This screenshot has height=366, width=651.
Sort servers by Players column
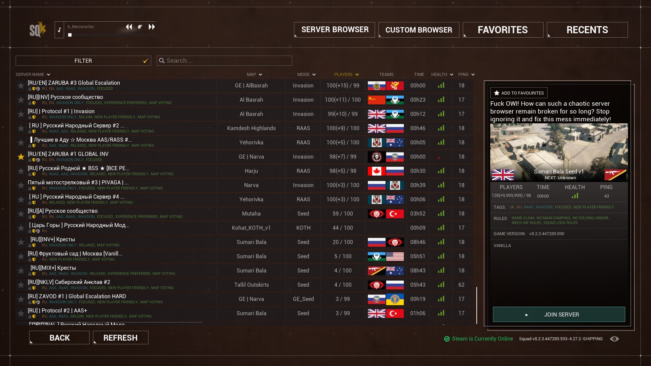point(347,75)
